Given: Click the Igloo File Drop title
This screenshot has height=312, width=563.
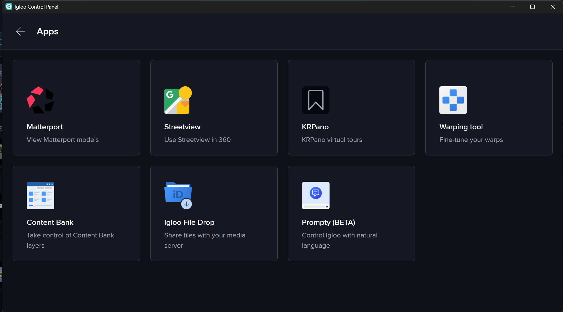Looking at the screenshot, I should 189,222.
